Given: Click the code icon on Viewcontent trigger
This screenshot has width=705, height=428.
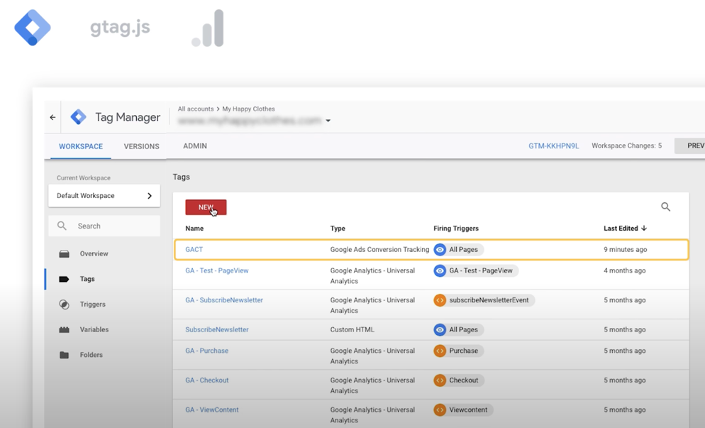Looking at the screenshot, I should click(440, 410).
